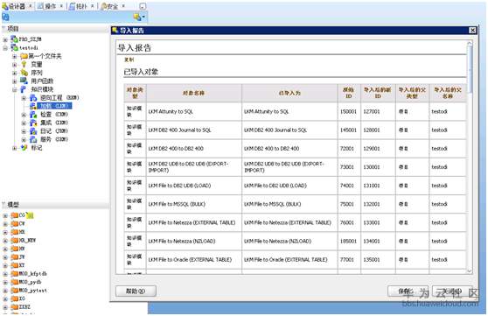Expand the 逆向工程 (RKM) node
488x316 pixels.
click(x=24, y=98)
